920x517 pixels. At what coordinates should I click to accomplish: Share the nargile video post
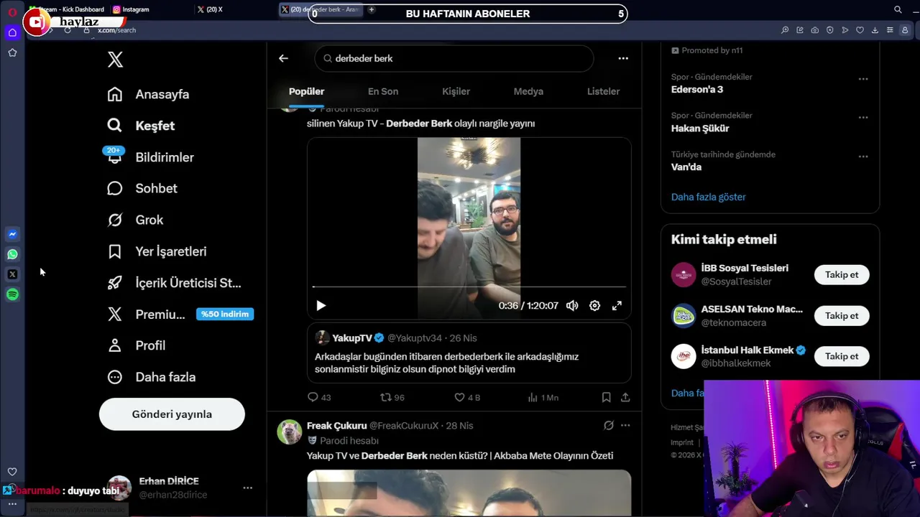click(x=625, y=397)
